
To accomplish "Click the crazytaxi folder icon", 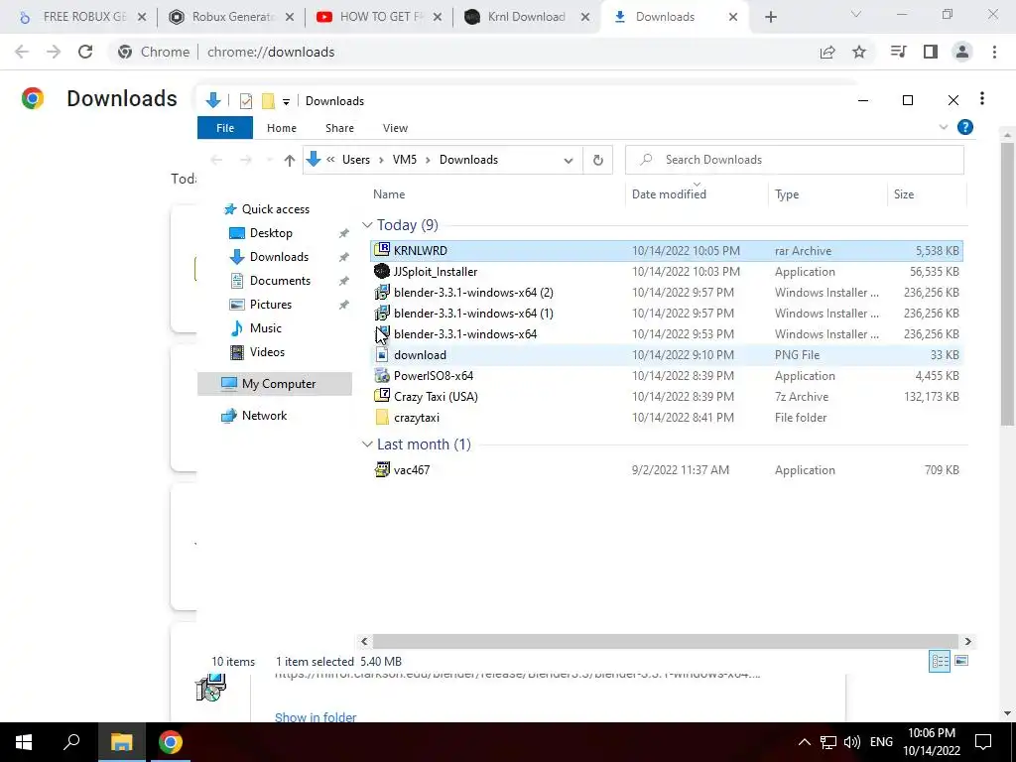I will click(x=382, y=418).
